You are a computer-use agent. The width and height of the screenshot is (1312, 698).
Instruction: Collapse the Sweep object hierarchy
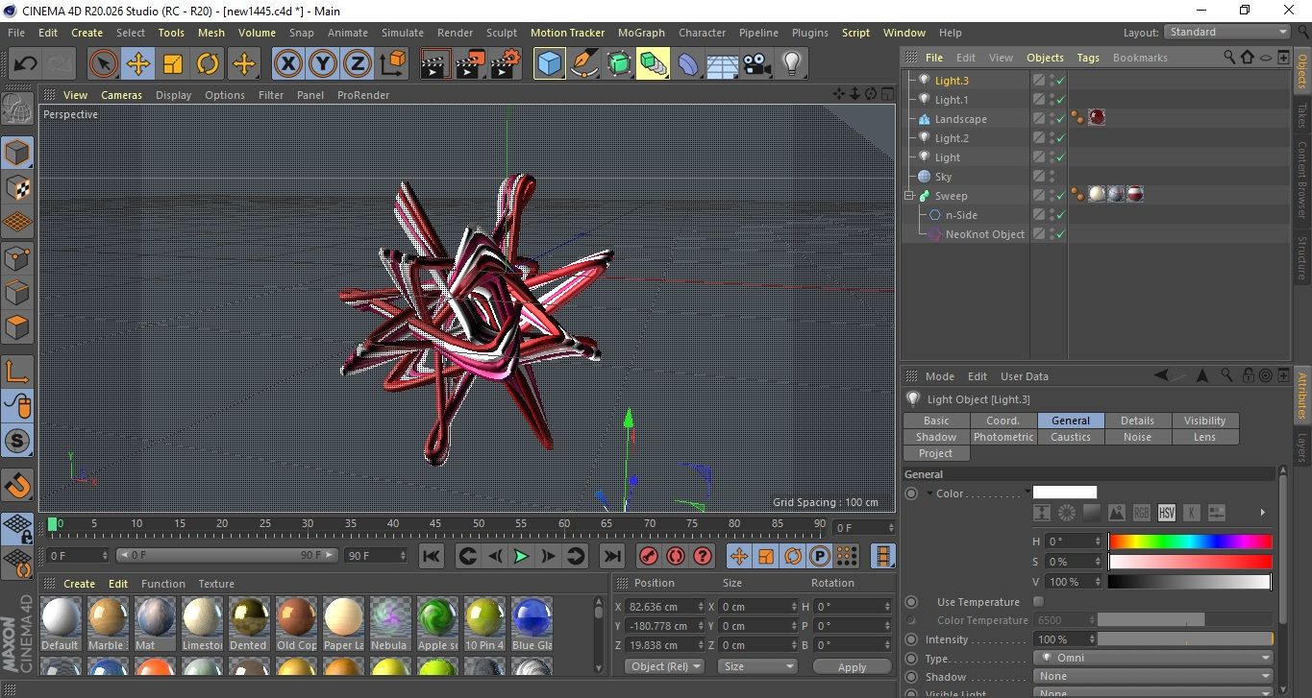[909, 196]
